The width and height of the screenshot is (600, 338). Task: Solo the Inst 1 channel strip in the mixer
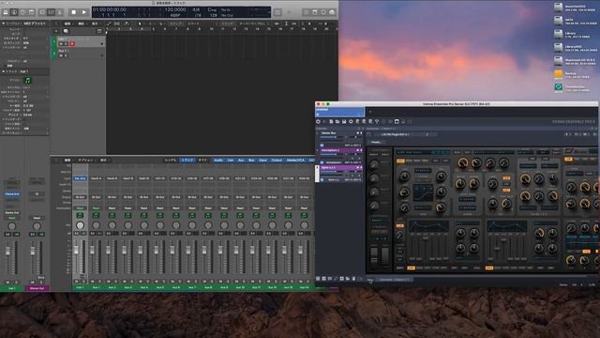[x=83, y=282]
